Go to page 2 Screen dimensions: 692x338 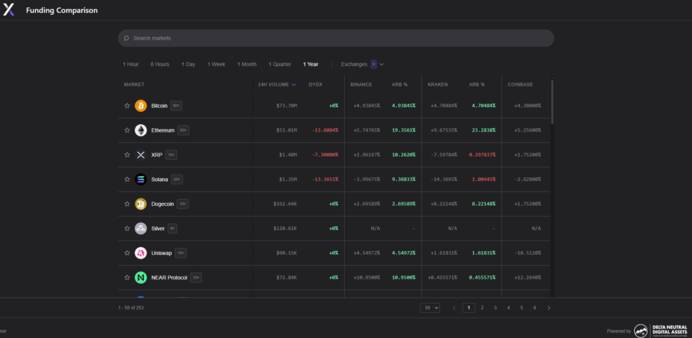(482, 308)
